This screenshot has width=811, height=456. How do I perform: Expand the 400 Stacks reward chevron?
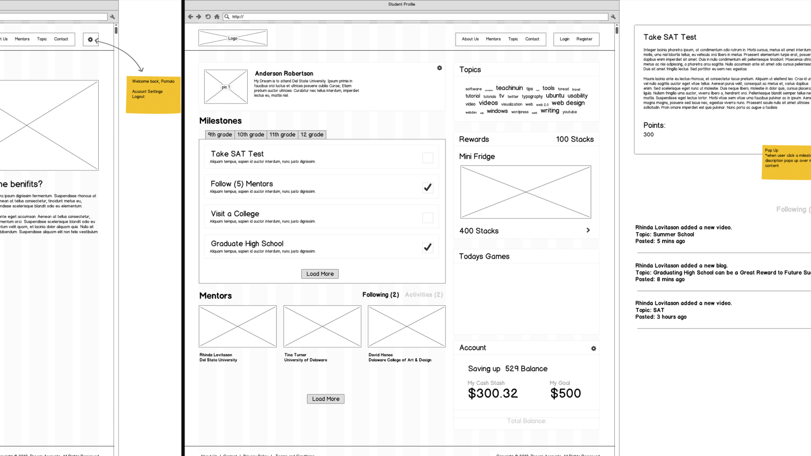pyautogui.click(x=588, y=230)
